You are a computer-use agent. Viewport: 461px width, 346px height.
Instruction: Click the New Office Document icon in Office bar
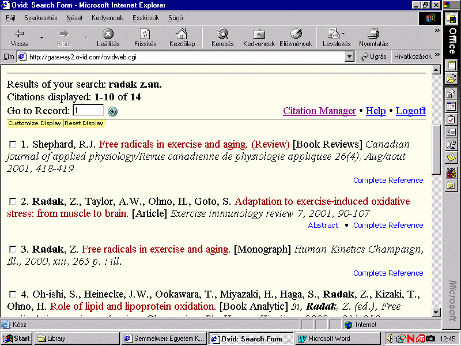[x=451, y=65]
